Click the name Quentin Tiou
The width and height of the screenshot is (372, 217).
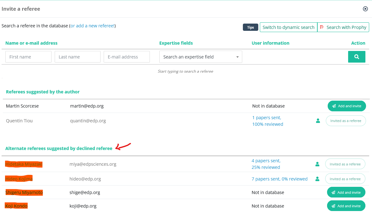[19, 121]
